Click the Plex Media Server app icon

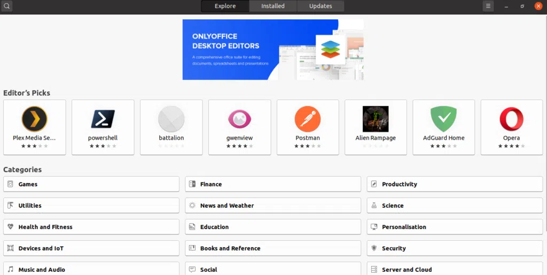[35, 119]
